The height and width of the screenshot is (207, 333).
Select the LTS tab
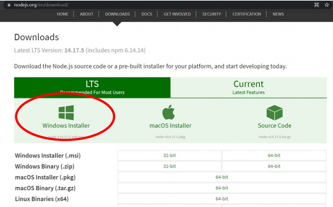[x=92, y=87]
